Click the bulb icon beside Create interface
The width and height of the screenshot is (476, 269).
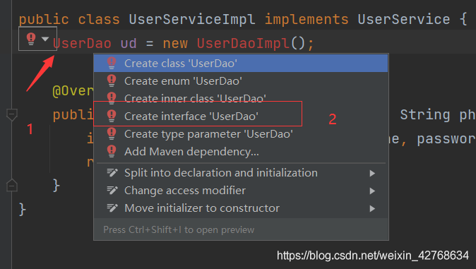(112, 116)
